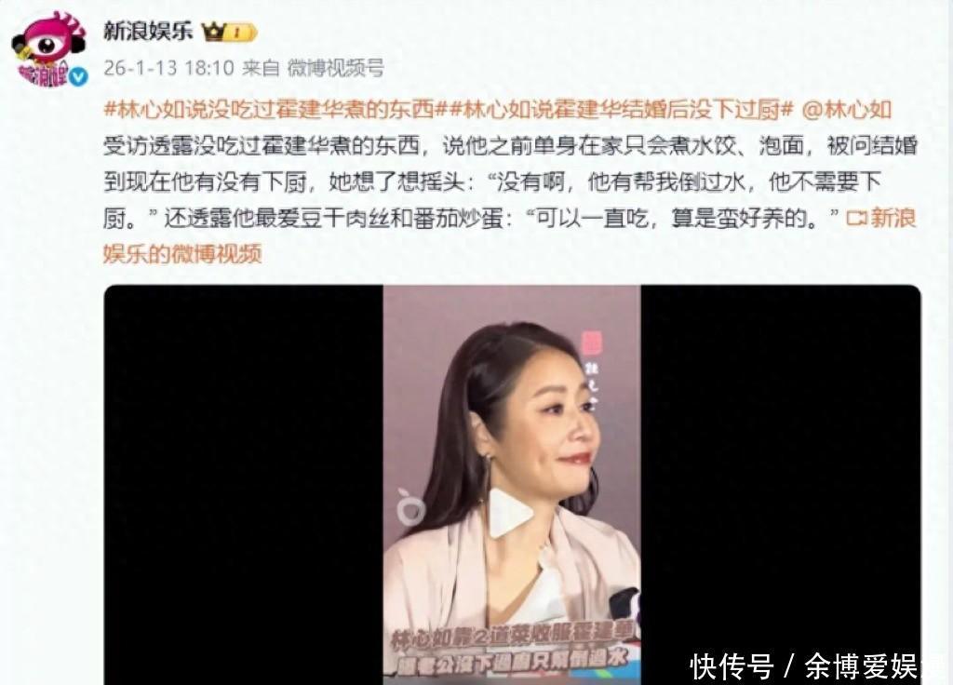Open the post timestamp 26-1-13 18:10
Image resolution: width=953 pixels, height=685 pixels.
pos(168,67)
